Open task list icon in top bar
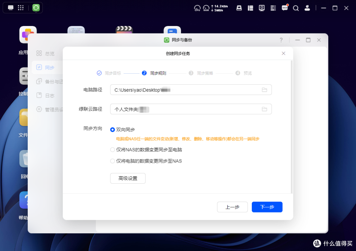The width and height of the screenshot is (356, 251). [273, 8]
